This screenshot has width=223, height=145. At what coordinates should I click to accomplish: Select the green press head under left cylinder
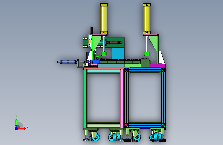(x=104, y=54)
